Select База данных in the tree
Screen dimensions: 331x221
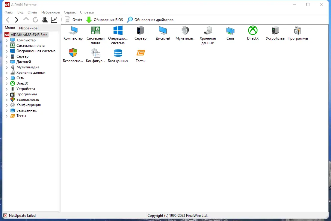point(27,110)
